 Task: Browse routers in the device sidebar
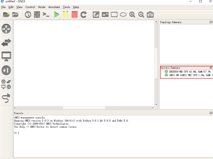6,29
